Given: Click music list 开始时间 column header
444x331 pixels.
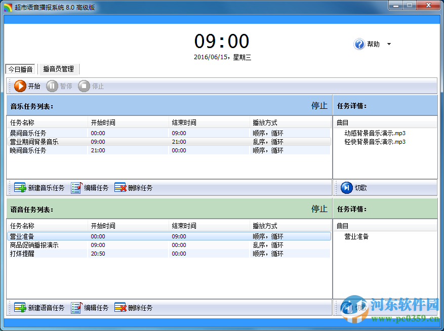Looking at the screenshot, I should point(128,122).
